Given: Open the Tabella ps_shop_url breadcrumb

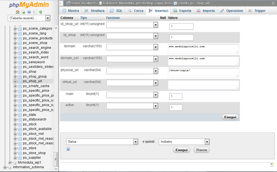Looking at the screenshot, I should pos(194,3).
